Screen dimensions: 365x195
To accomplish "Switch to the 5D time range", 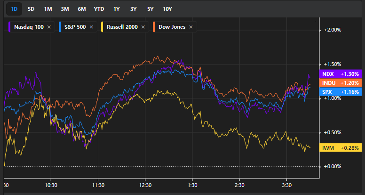I will pyautogui.click(x=31, y=9).
